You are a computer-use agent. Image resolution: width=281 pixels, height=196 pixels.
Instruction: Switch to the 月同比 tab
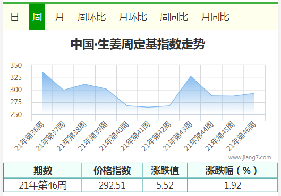[215, 17]
